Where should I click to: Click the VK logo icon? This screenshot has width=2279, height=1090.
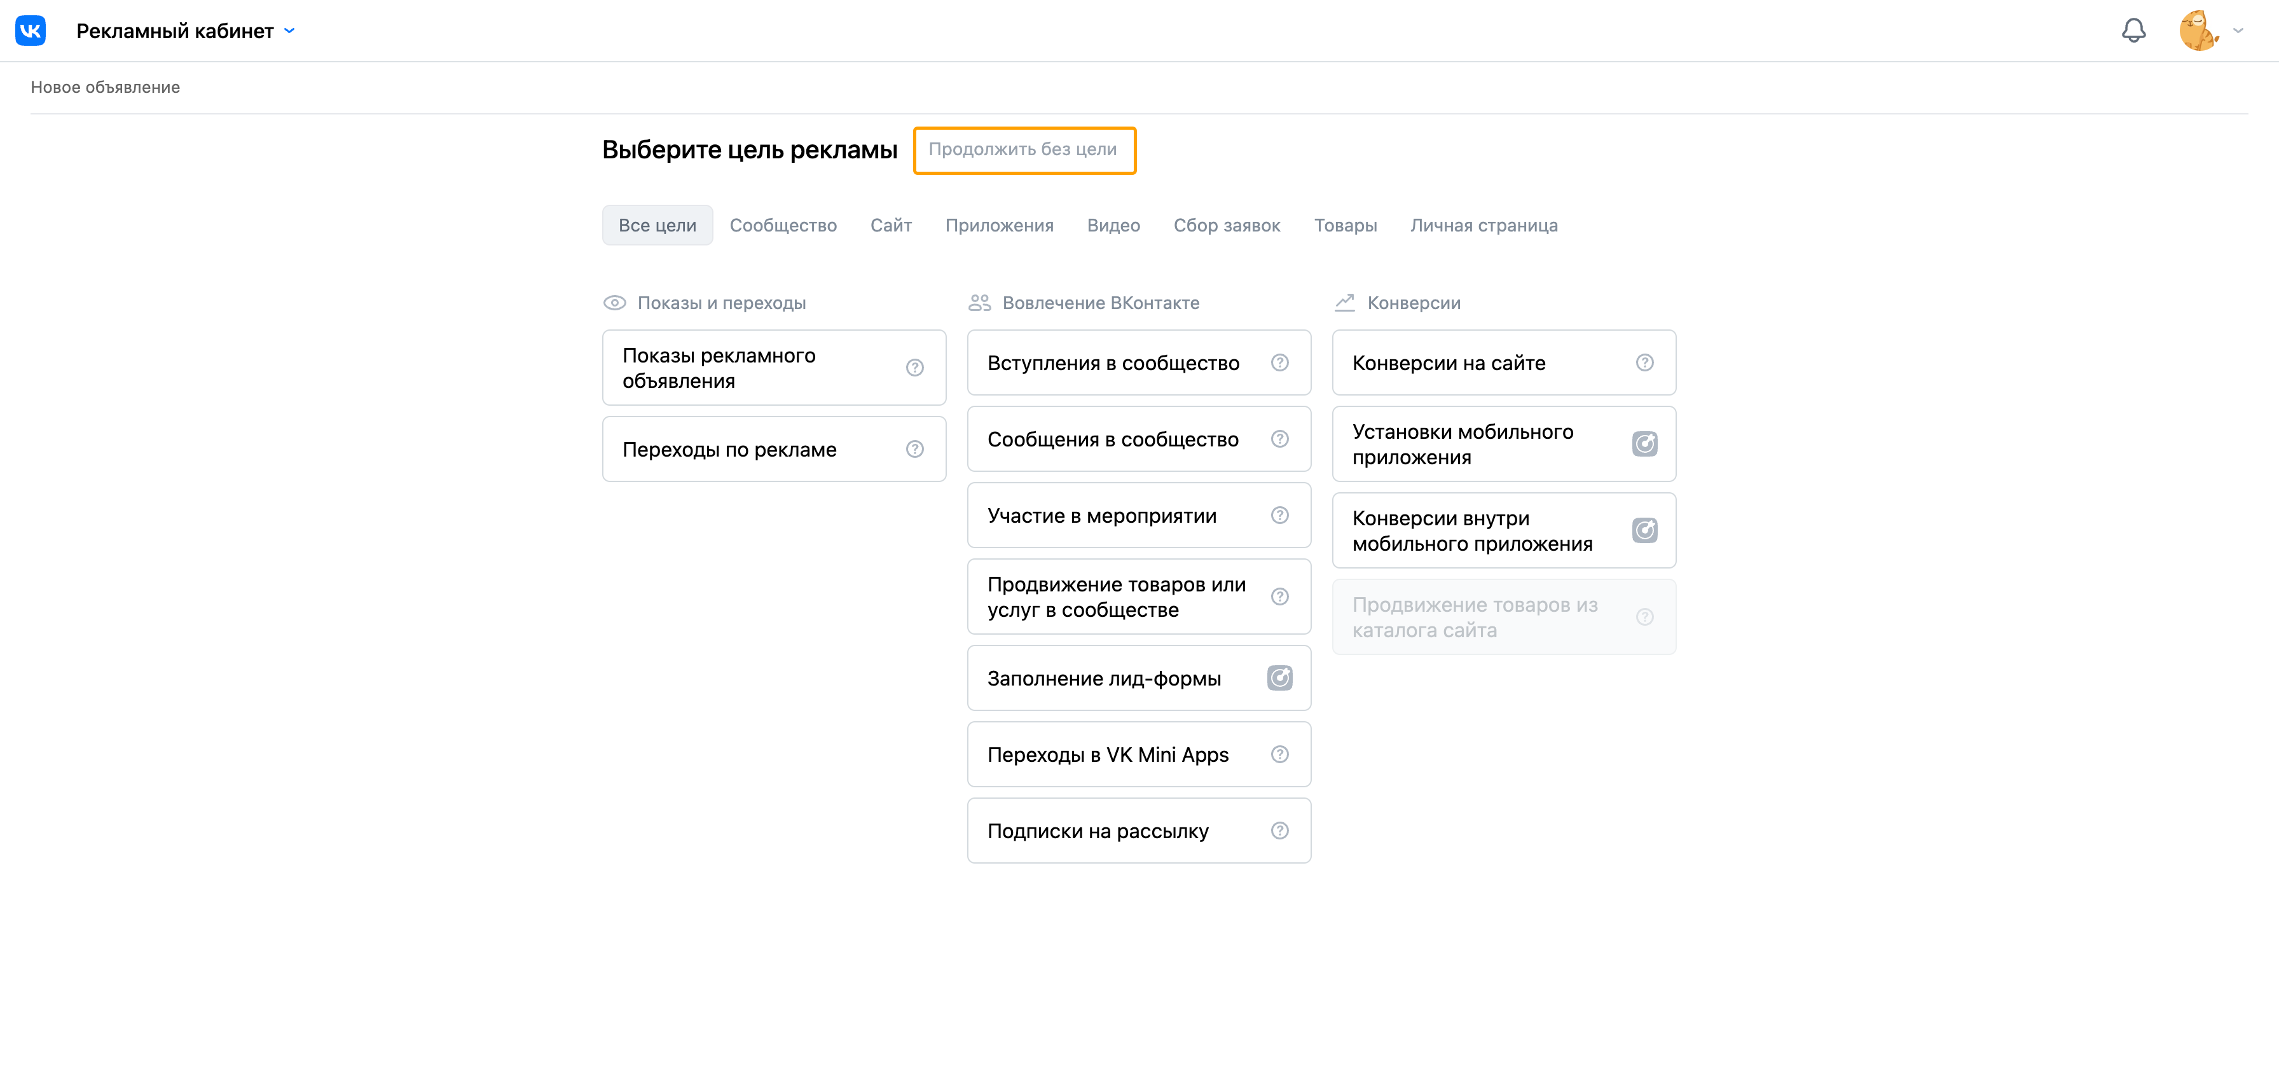tap(30, 31)
